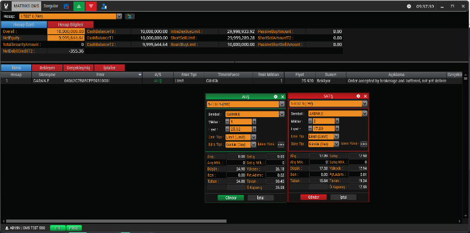Click İptal button in SATIŞ panel

pyautogui.click(x=343, y=197)
